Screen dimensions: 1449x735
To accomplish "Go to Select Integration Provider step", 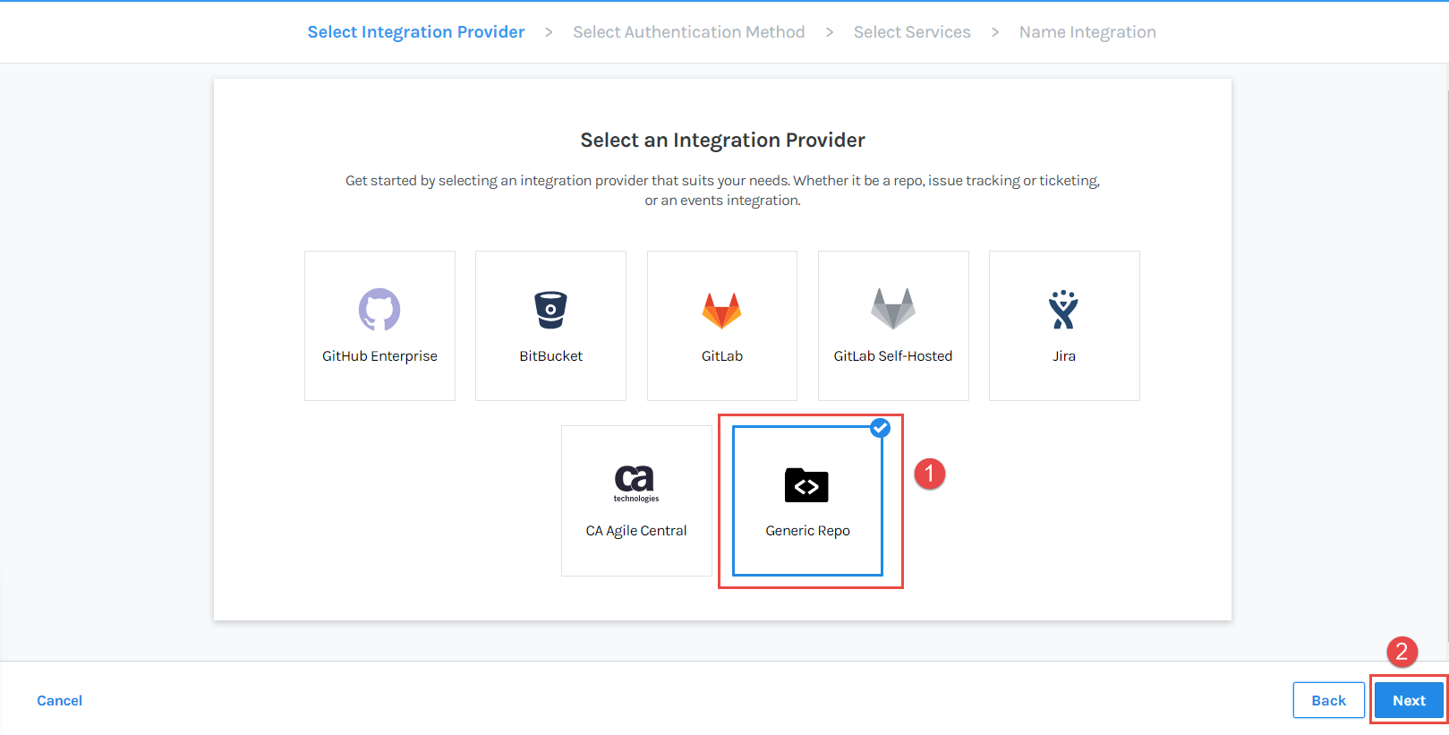I will 416,32.
